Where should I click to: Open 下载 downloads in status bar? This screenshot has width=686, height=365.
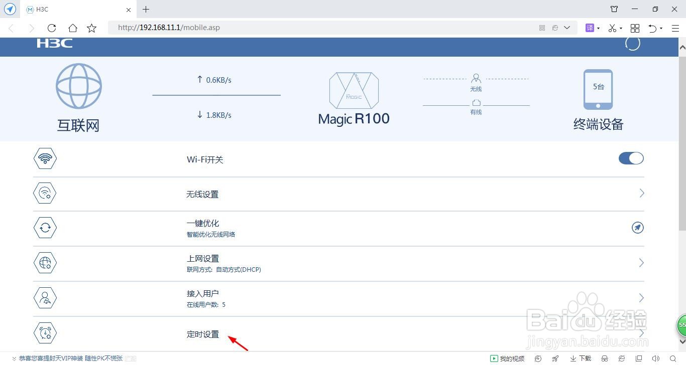coord(581,358)
